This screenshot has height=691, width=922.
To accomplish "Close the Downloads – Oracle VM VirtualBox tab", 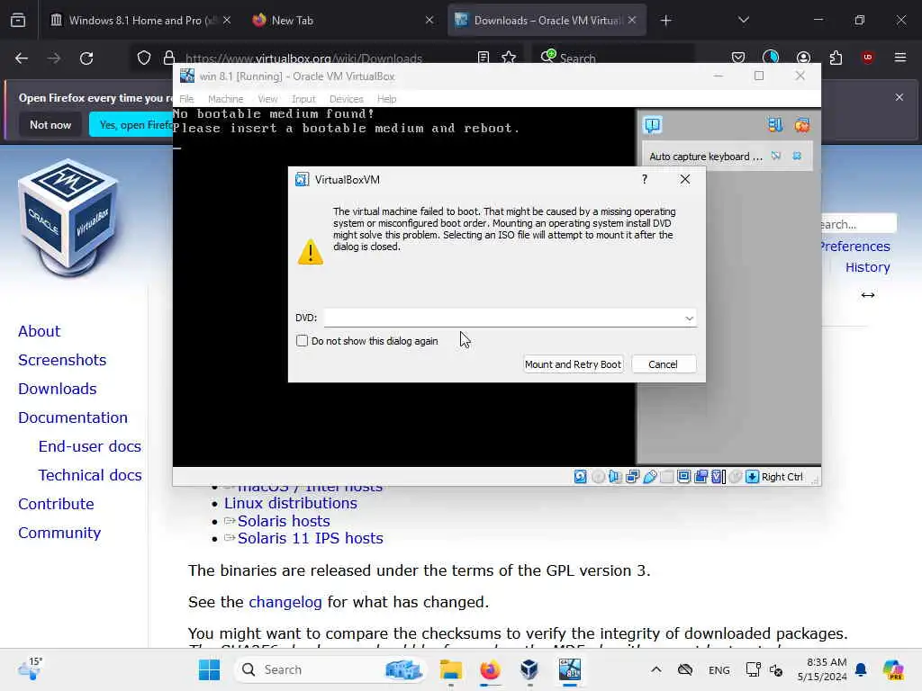I will (632, 20).
